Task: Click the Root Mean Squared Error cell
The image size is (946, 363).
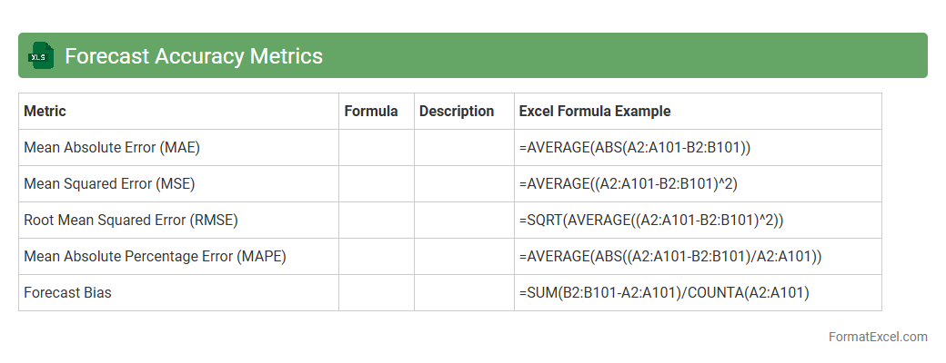Action: click(x=131, y=221)
